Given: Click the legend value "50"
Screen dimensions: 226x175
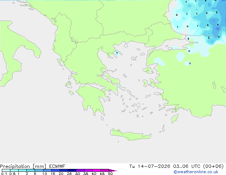Looking at the screenshot, I should click(x=110, y=174).
